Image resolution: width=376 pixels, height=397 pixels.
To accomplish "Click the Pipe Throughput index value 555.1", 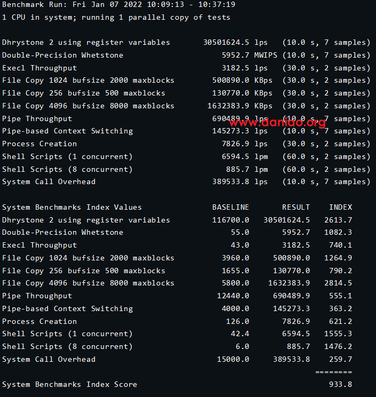I will 340,296.
